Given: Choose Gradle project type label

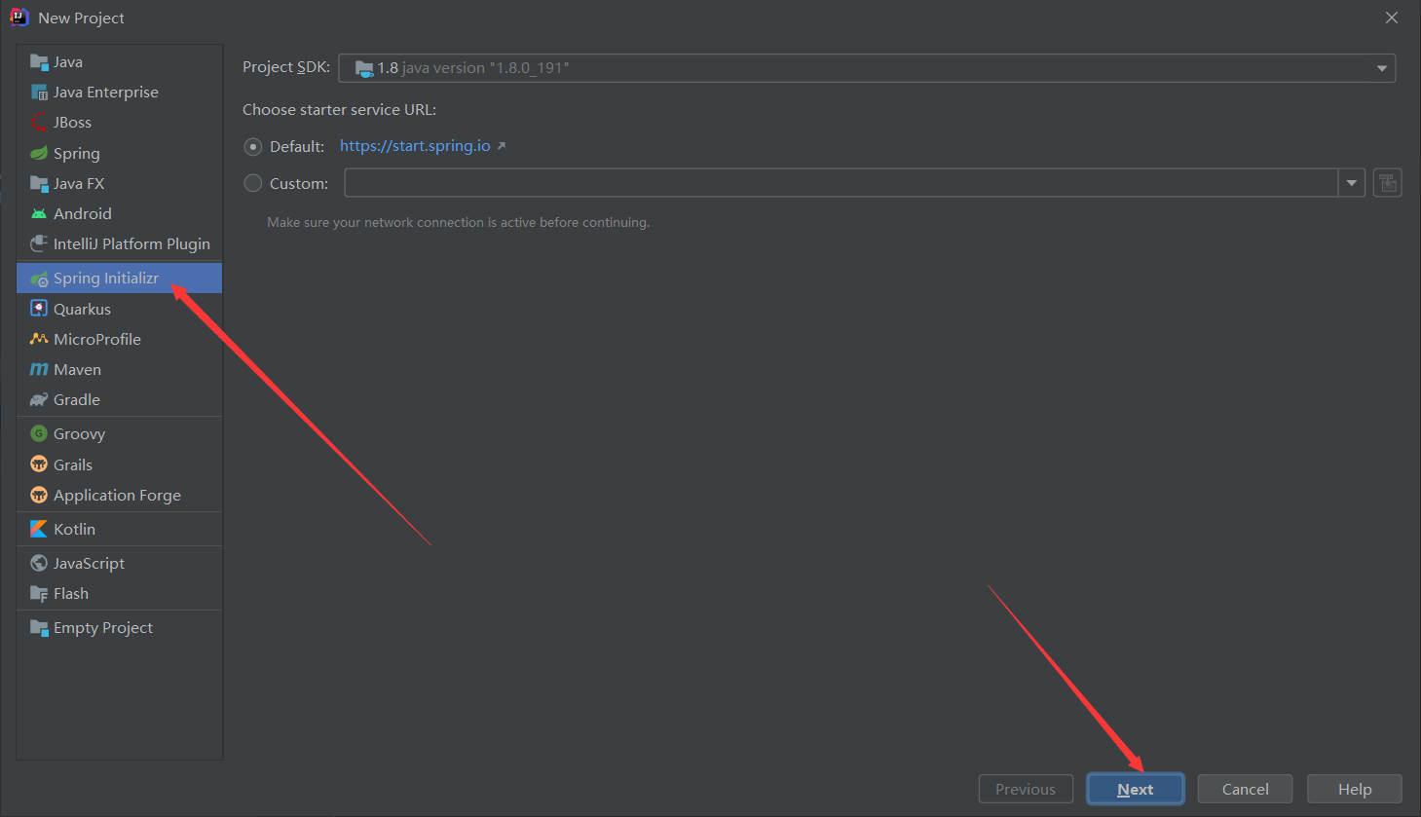Looking at the screenshot, I should coord(77,400).
